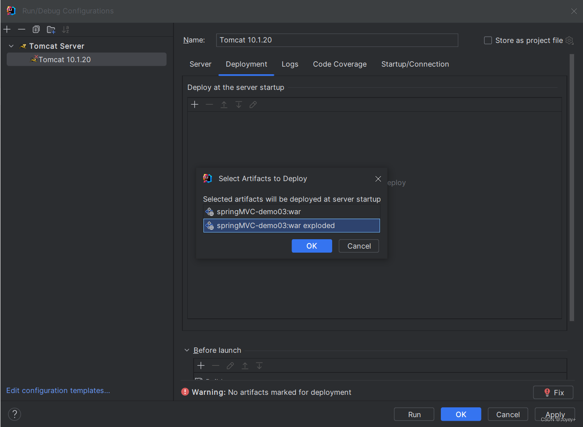583x427 pixels.
Task: Open the Code Coverage tab
Action: coord(340,64)
